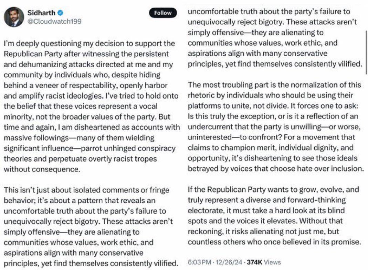Click paragraph starting "The most troubling part"

tap(275, 127)
